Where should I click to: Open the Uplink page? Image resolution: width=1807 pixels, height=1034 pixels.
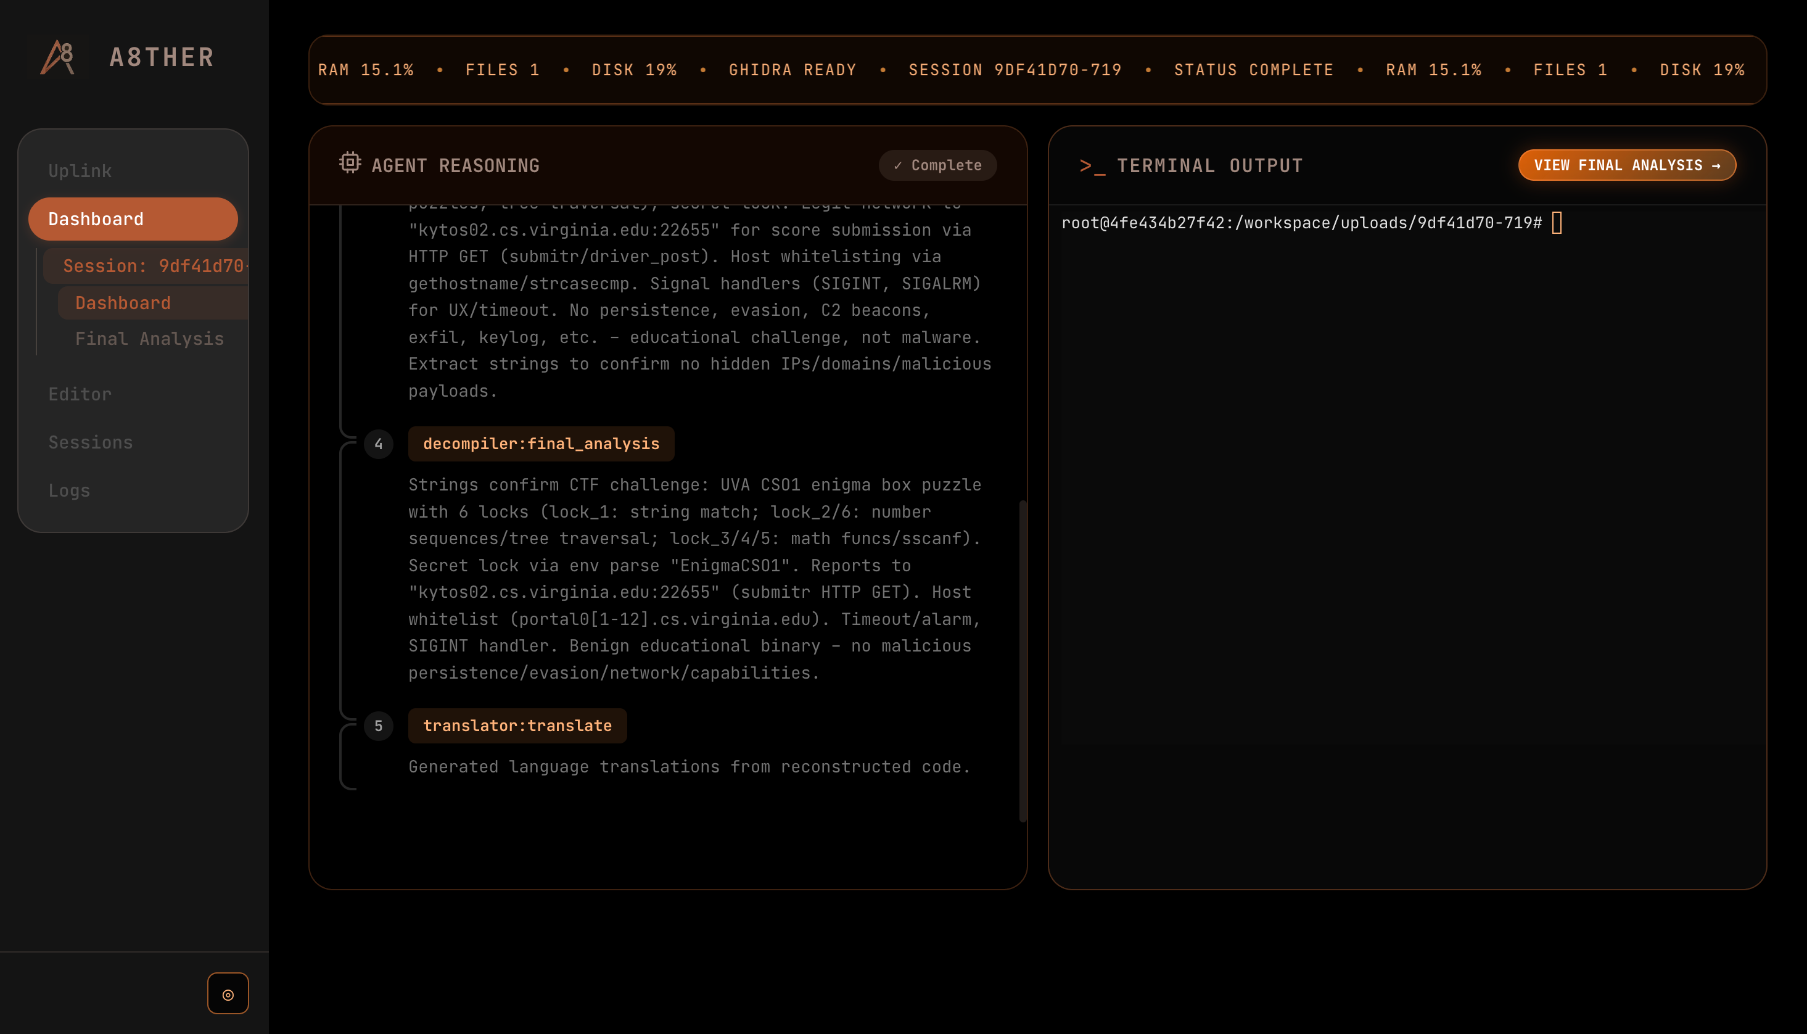(80, 171)
